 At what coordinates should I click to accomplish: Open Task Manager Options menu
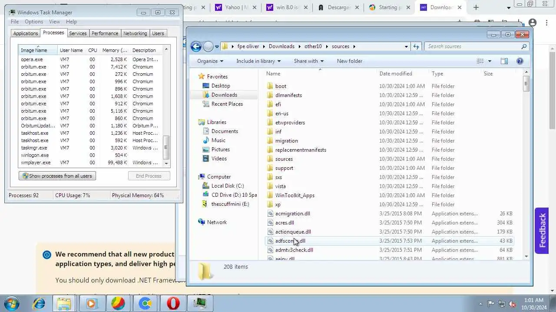coord(34,22)
